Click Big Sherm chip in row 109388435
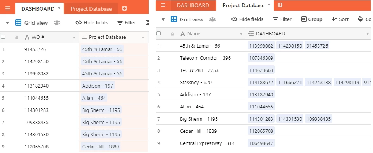This screenshot has width=373, height=153. click(x=101, y=122)
